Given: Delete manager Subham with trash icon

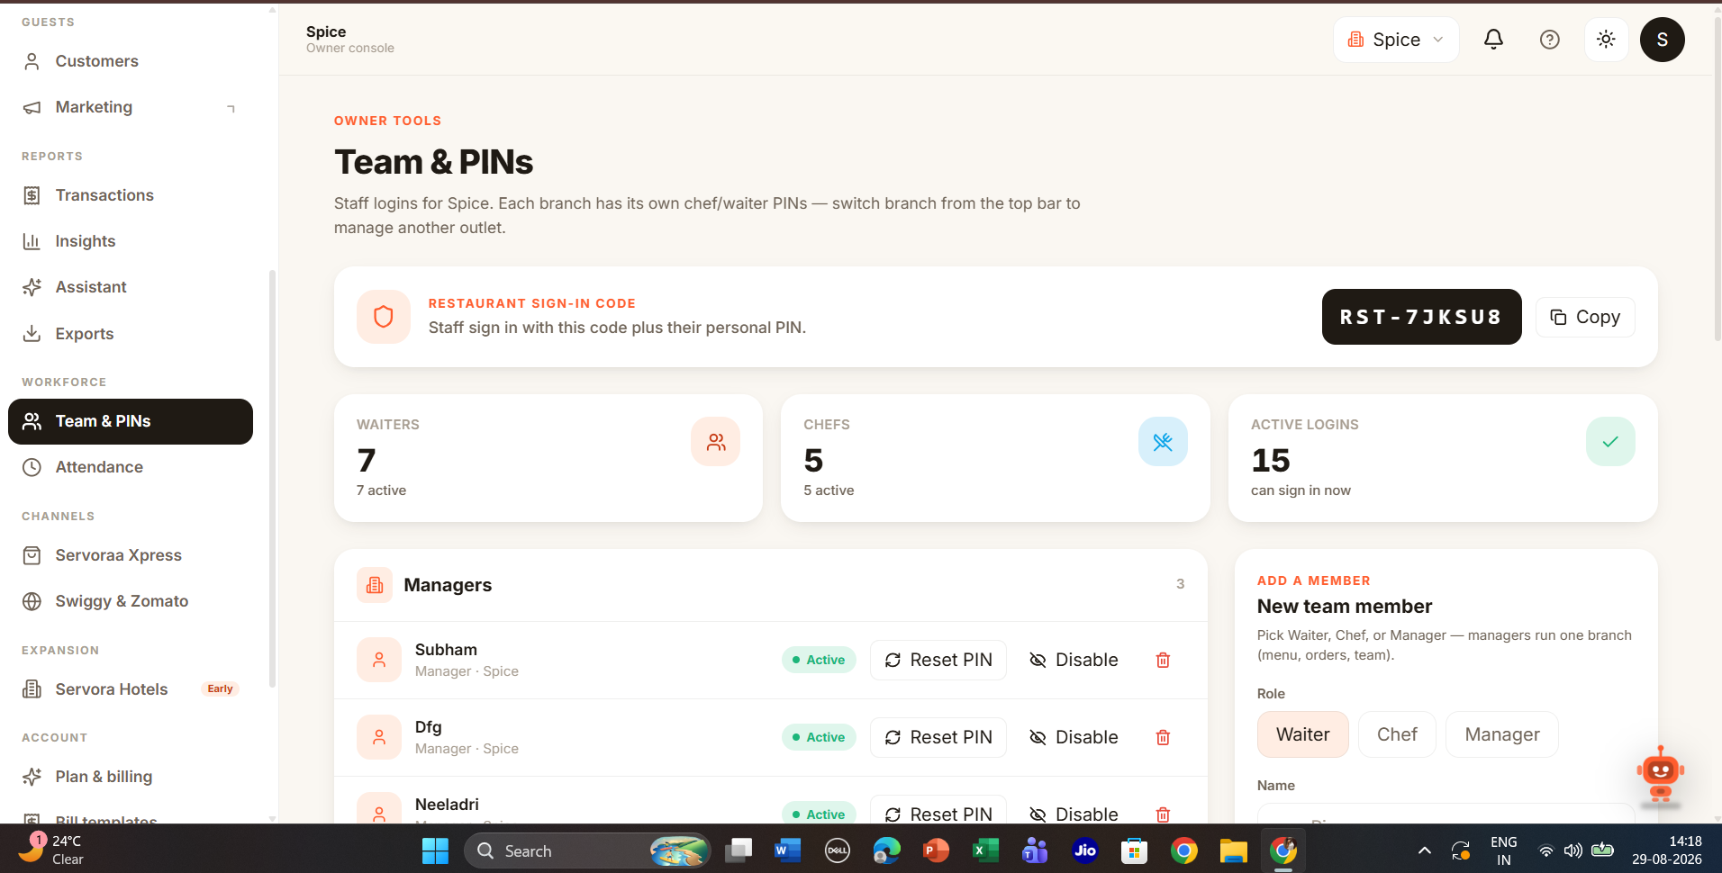Looking at the screenshot, I should (1163, 660).
